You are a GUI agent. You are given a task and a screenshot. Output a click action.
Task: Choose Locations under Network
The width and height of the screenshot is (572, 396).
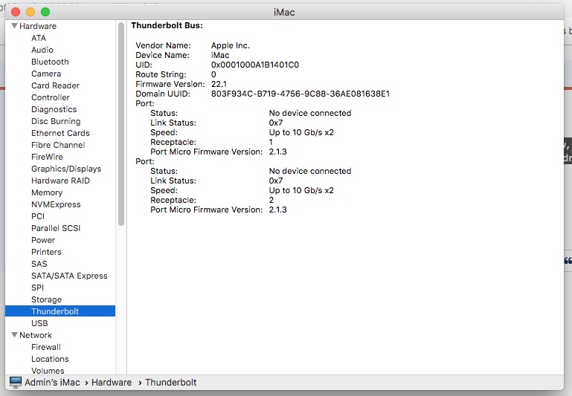click(x=50, y=359)
